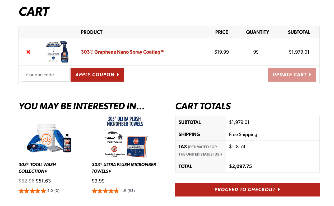Open 303 Ultra Plush Microfiber Towels title link

pos(124,168)
